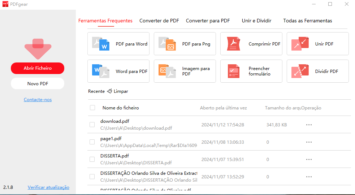
Task: Go to the Unir e Dividir tab
Action: [x=256, y=21]
